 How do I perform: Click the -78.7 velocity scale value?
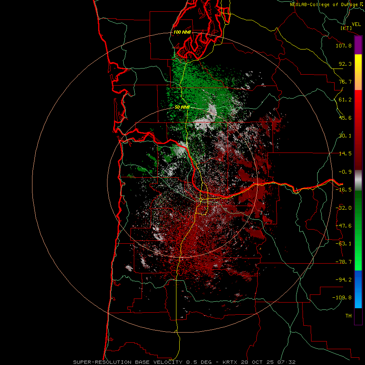point(344,262)
